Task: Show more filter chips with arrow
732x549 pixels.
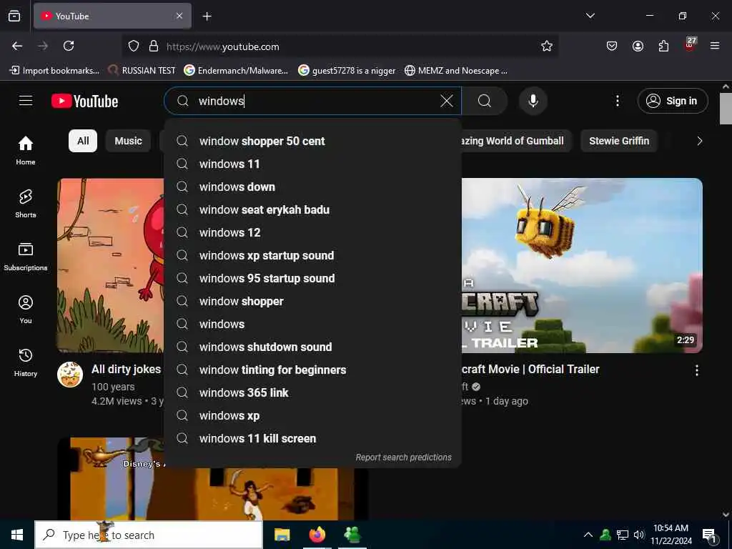Action: (x=699, y=141)
